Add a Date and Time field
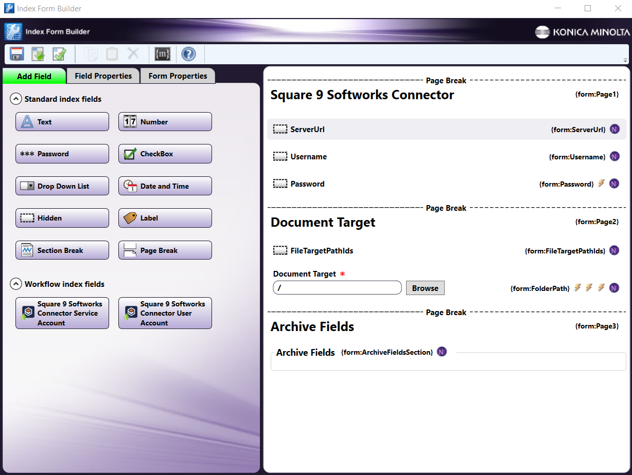 tap(165, 186)
